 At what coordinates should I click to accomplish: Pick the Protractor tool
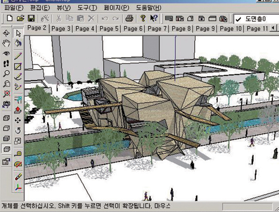pos(18,164)
